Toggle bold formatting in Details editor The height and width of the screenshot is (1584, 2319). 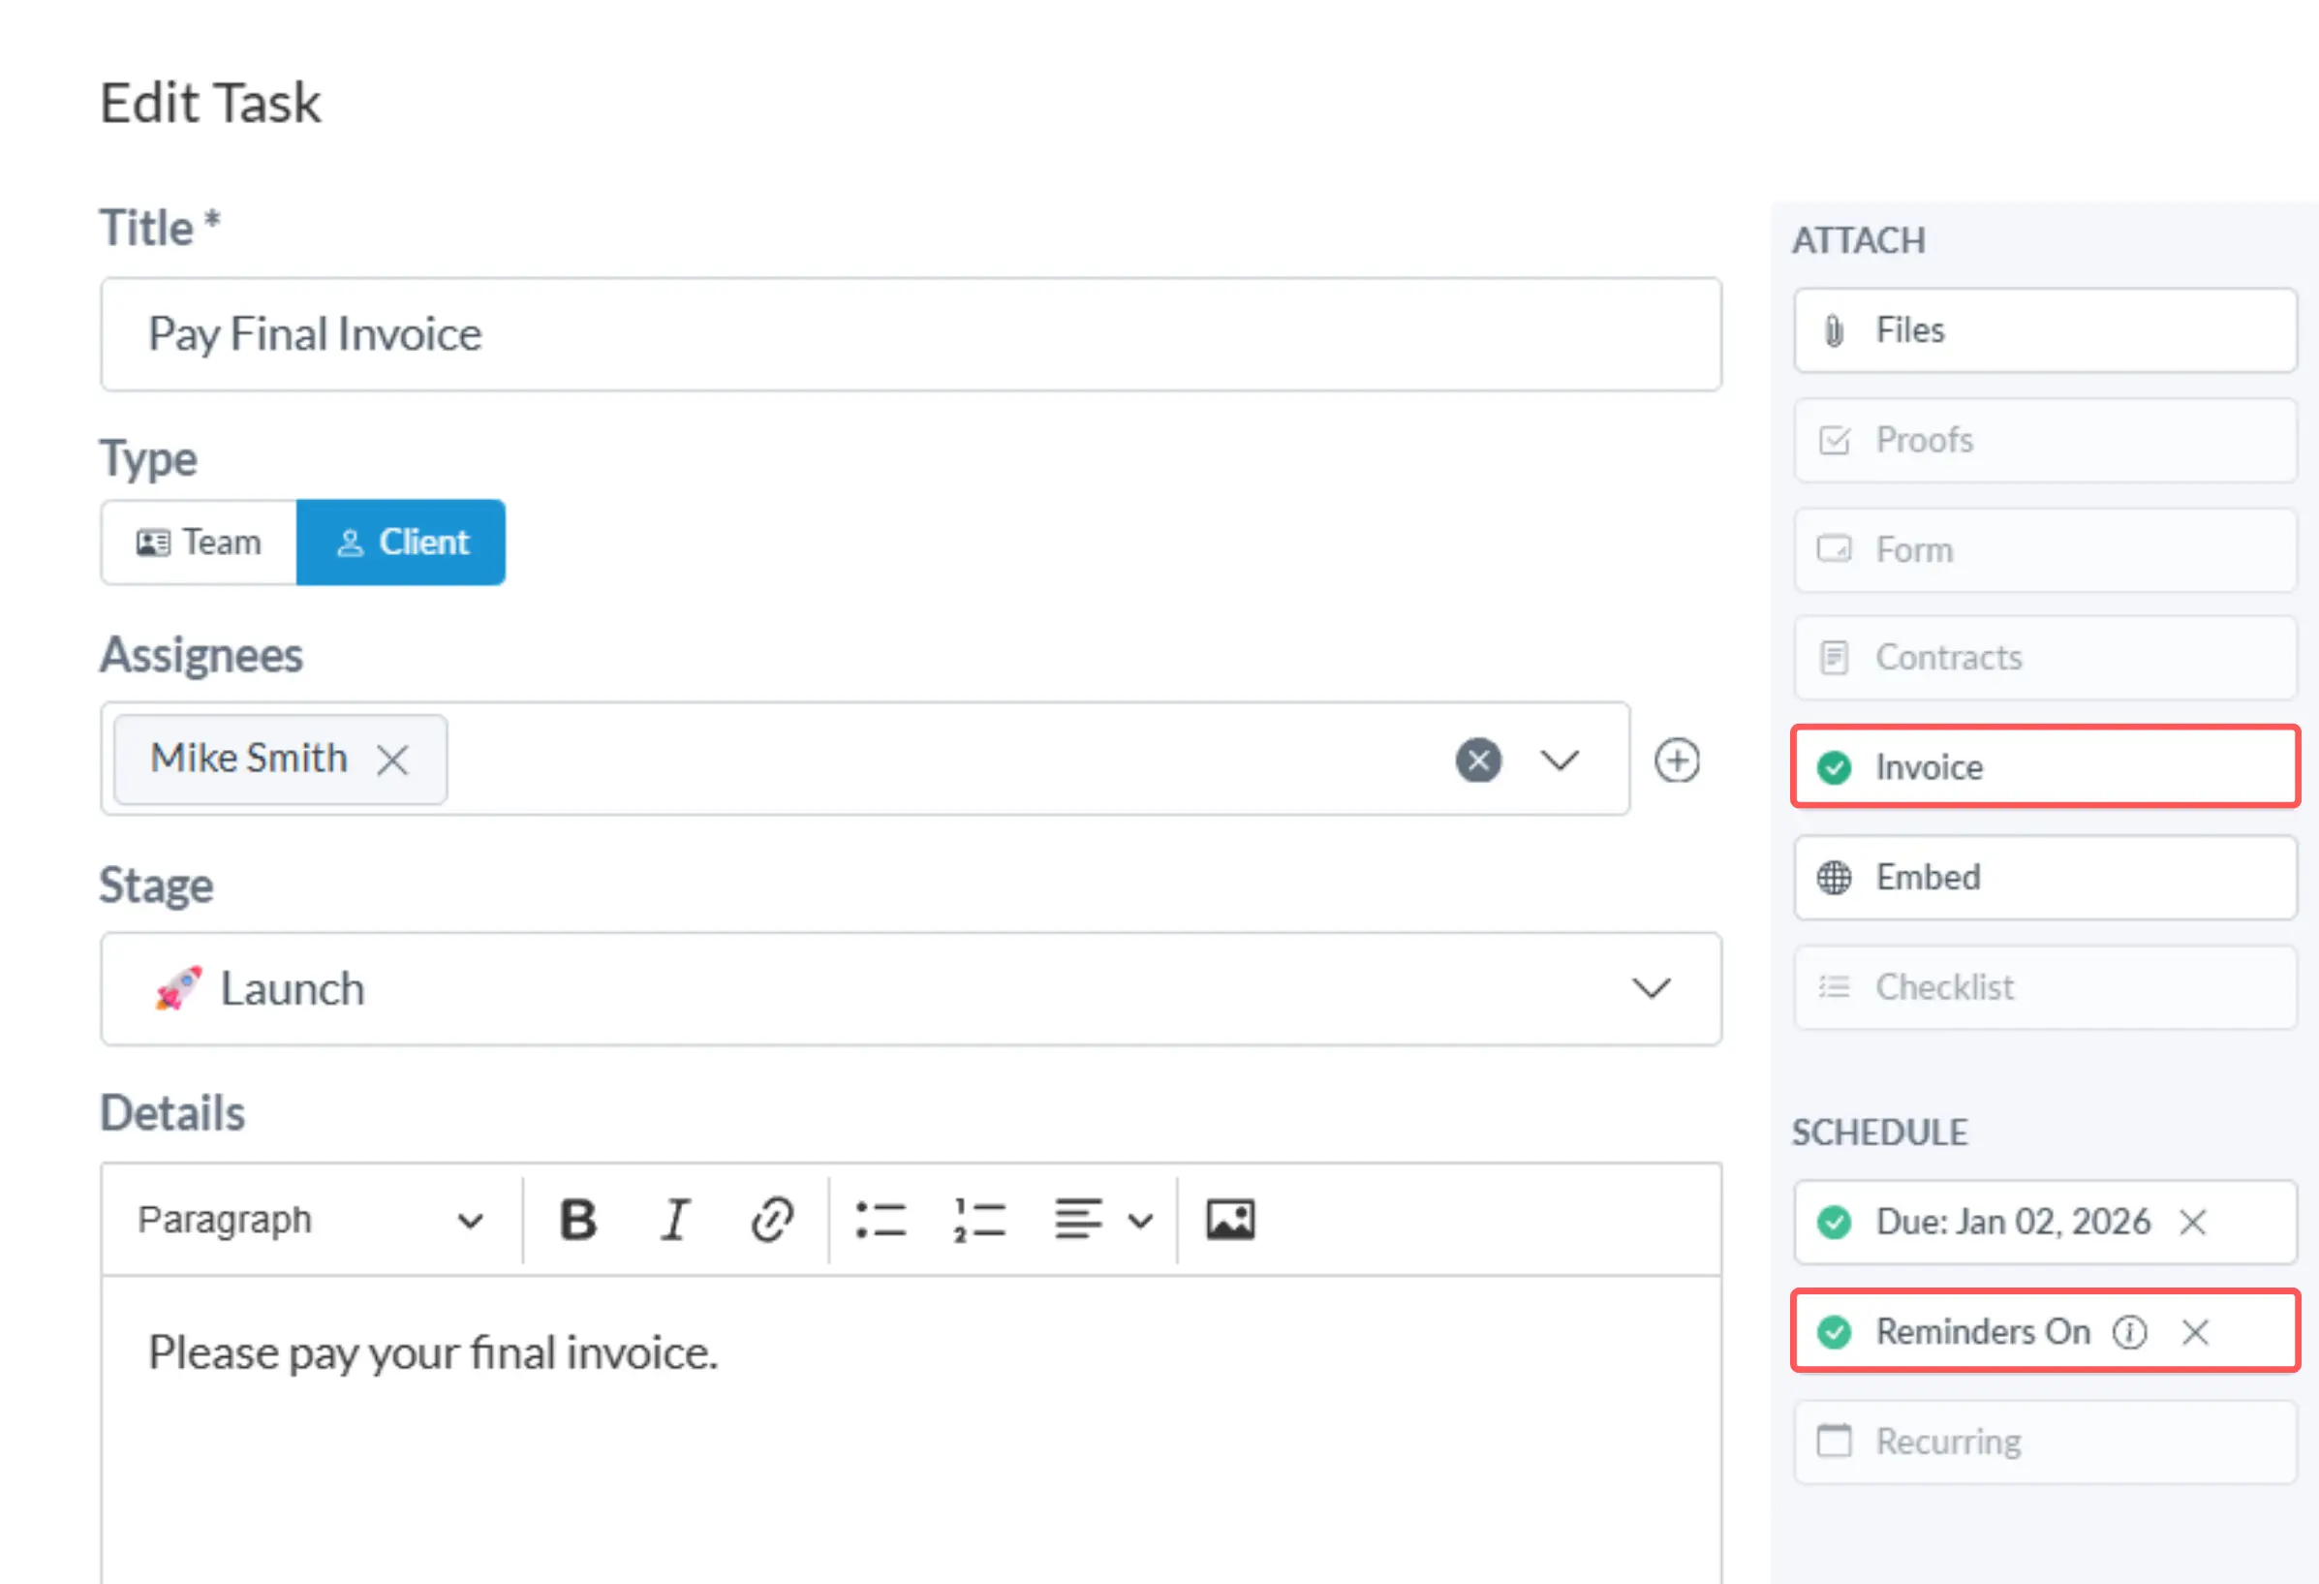(577, 1220)
